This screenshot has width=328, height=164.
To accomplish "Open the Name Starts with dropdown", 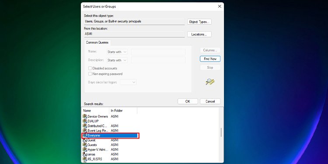I will coord(117,52).
